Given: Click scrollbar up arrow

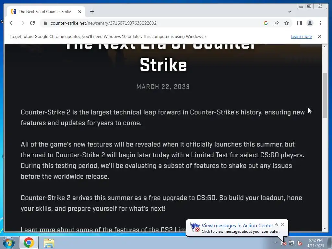Looking at the screenshot, I should [x=325, y=47].
